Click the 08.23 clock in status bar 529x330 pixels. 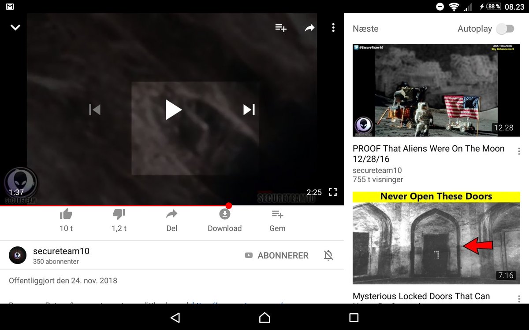[x=514, y=7]
